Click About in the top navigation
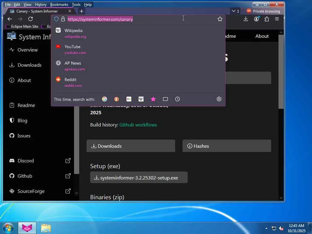This screenshot has height=234, width=312. (262, 36)
